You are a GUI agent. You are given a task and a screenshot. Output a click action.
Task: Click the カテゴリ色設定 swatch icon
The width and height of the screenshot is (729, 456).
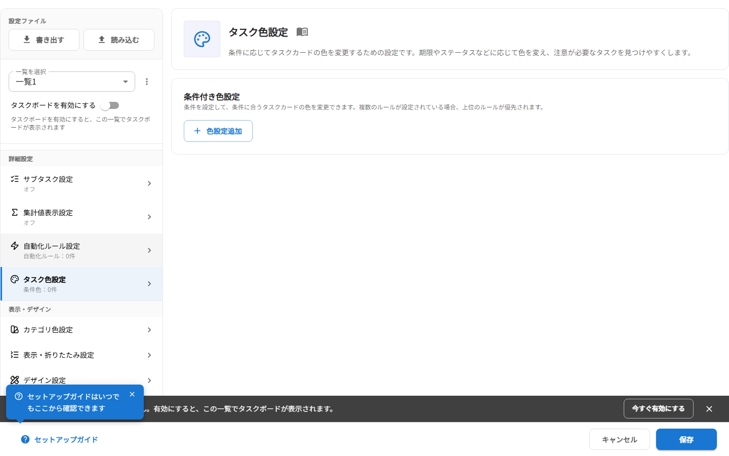[x=15, y=329]
